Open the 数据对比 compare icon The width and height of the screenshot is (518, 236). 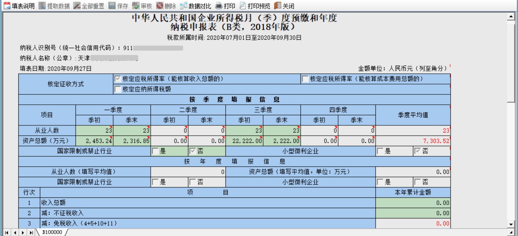coord(184,6)
